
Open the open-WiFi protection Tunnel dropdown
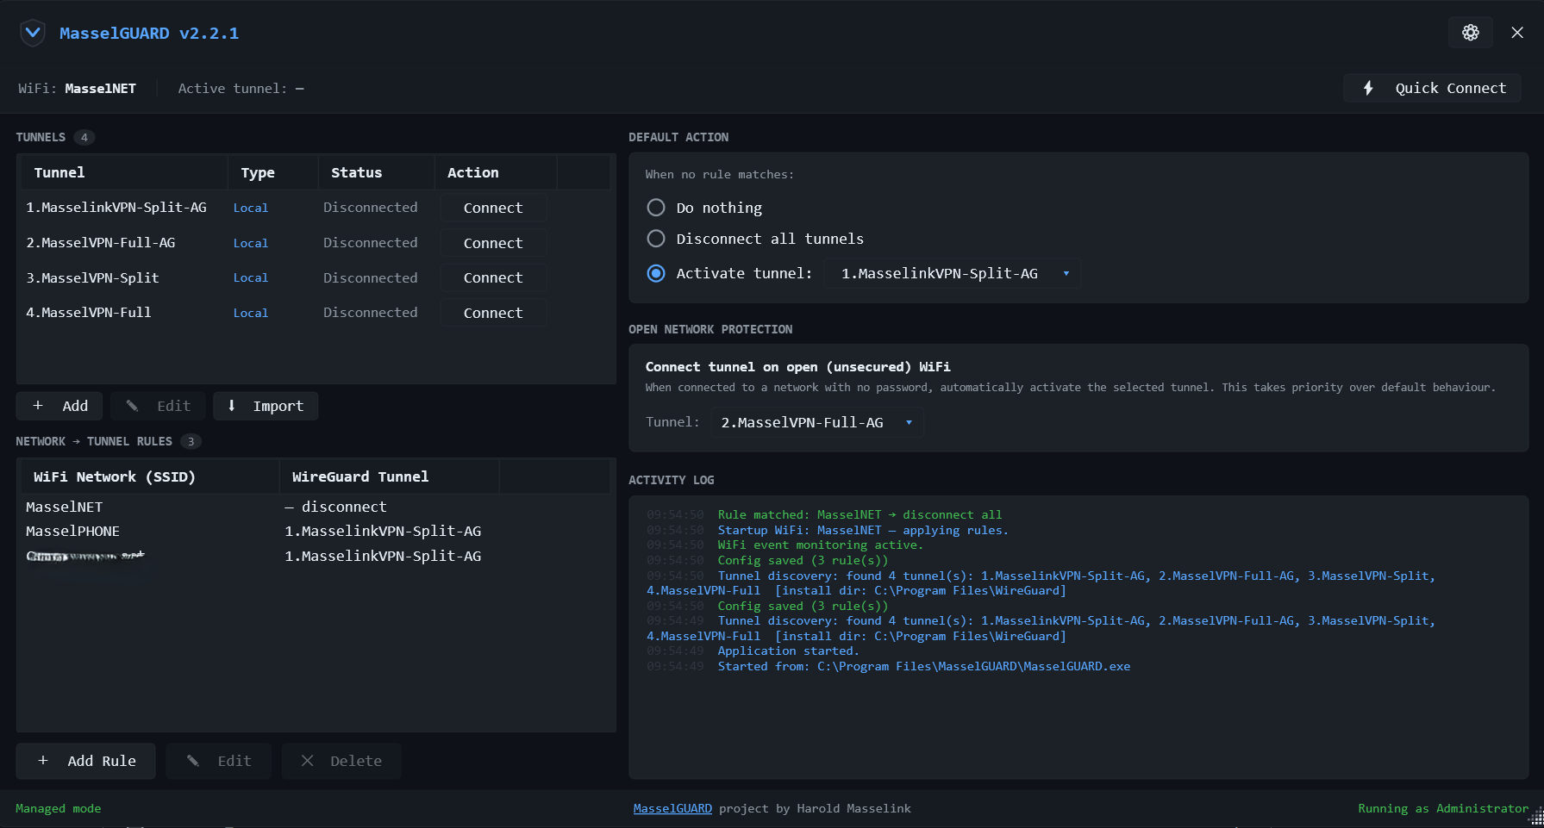(816, 422)
